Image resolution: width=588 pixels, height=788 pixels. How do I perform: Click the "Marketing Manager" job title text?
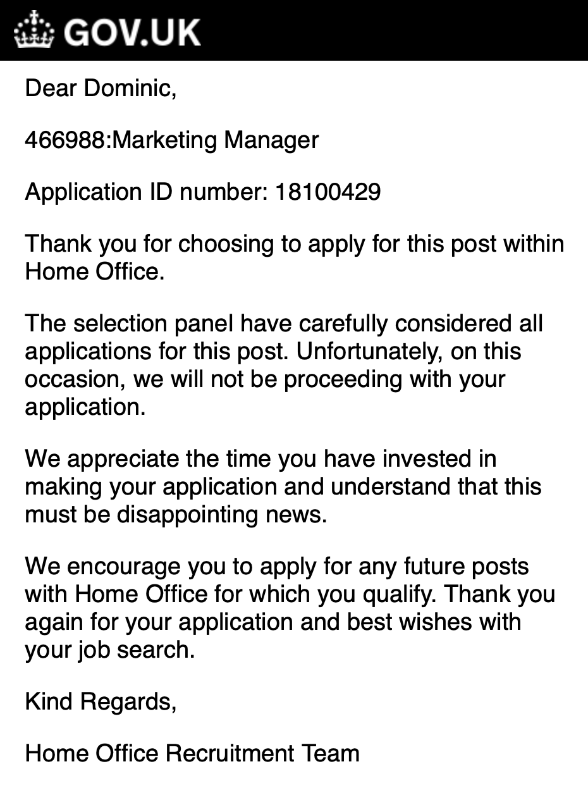coord(214,140)
